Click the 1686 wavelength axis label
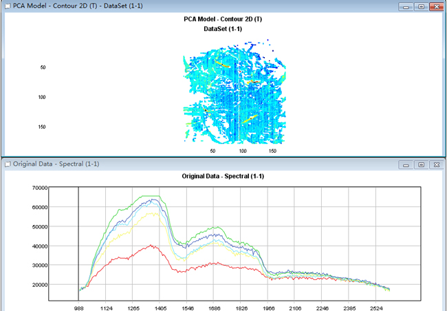The width and height of the screenshot is (447, 311). coord(215,309)
